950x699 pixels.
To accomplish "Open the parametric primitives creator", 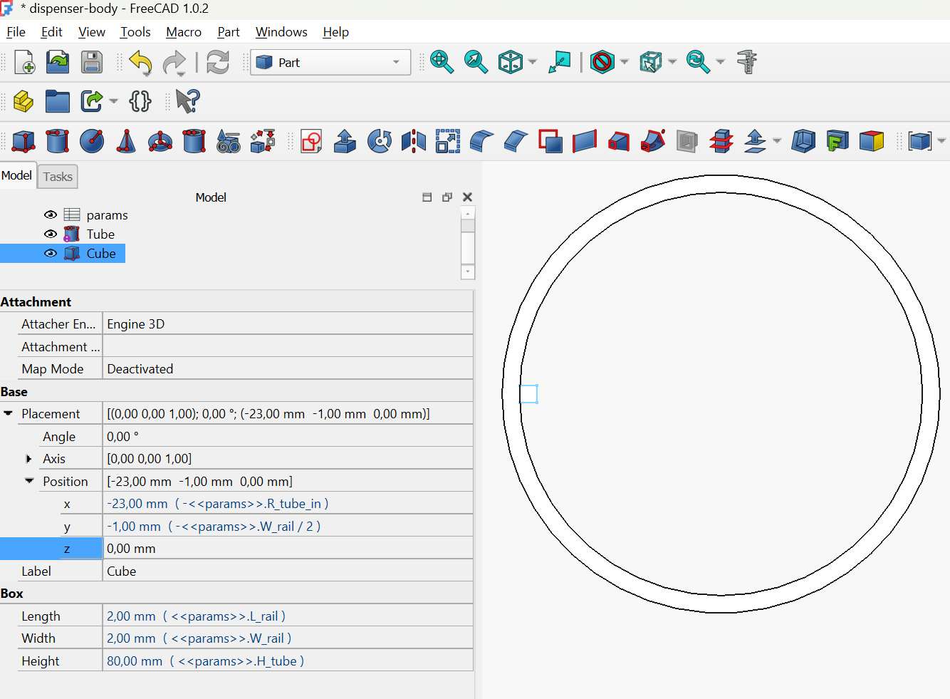I will (229, 141).
